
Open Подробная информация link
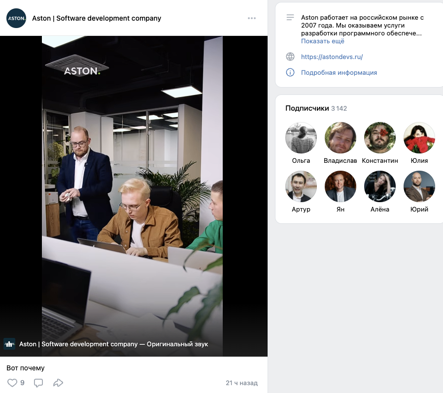[x=339, y=72]
